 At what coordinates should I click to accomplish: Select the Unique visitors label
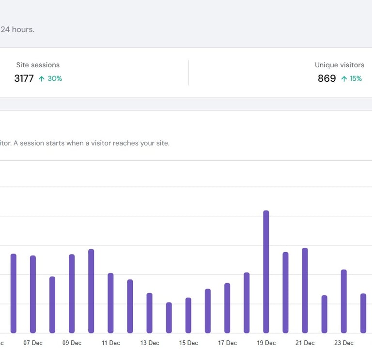[339, 65]
